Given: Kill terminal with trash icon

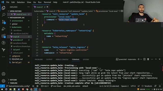Looking at the screenshot, I should (148, 59).
